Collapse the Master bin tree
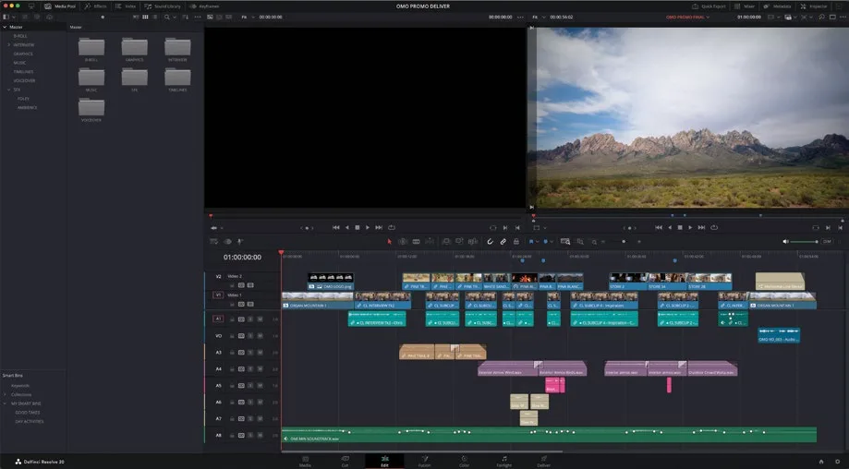This screenshot has width=849, height=469. pyautogui.click(x=5, y=27)
